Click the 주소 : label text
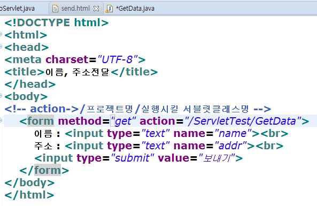Viewport: 317px width, 206px height. tap(47, 146)
